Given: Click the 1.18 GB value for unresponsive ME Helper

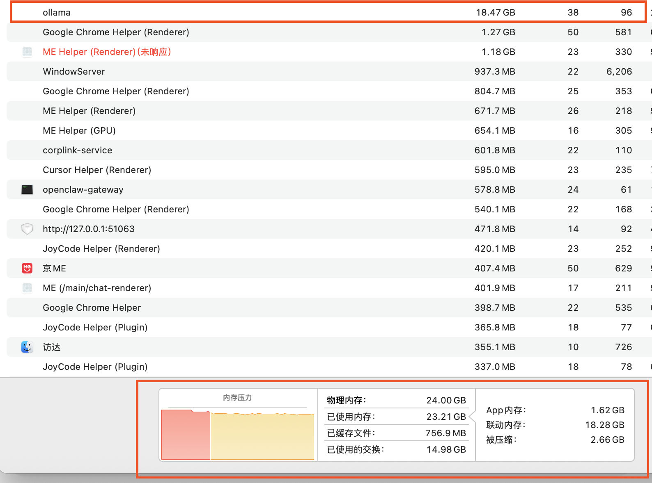Looking at the screenshot, I should (x=498, y=52).
